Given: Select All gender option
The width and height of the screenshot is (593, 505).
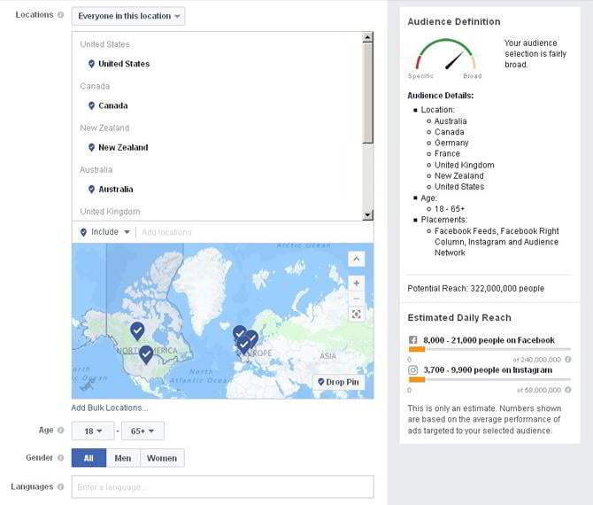Looking at the screenshot, I should click(x=89, y=458).
